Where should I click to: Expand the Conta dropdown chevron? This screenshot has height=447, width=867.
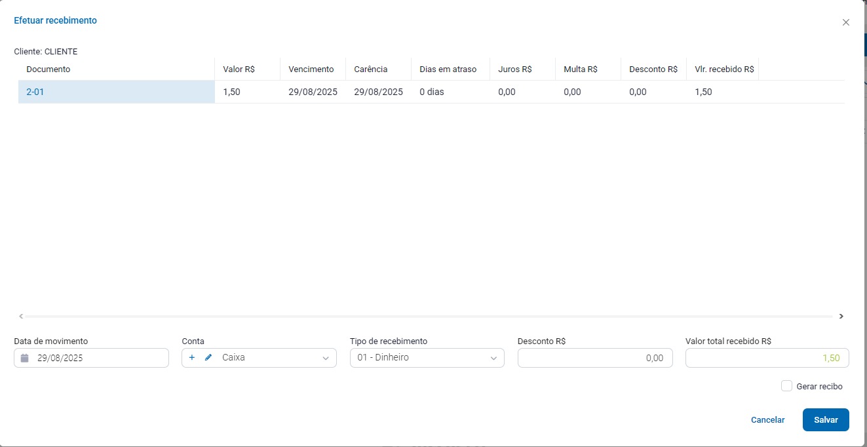326,358
